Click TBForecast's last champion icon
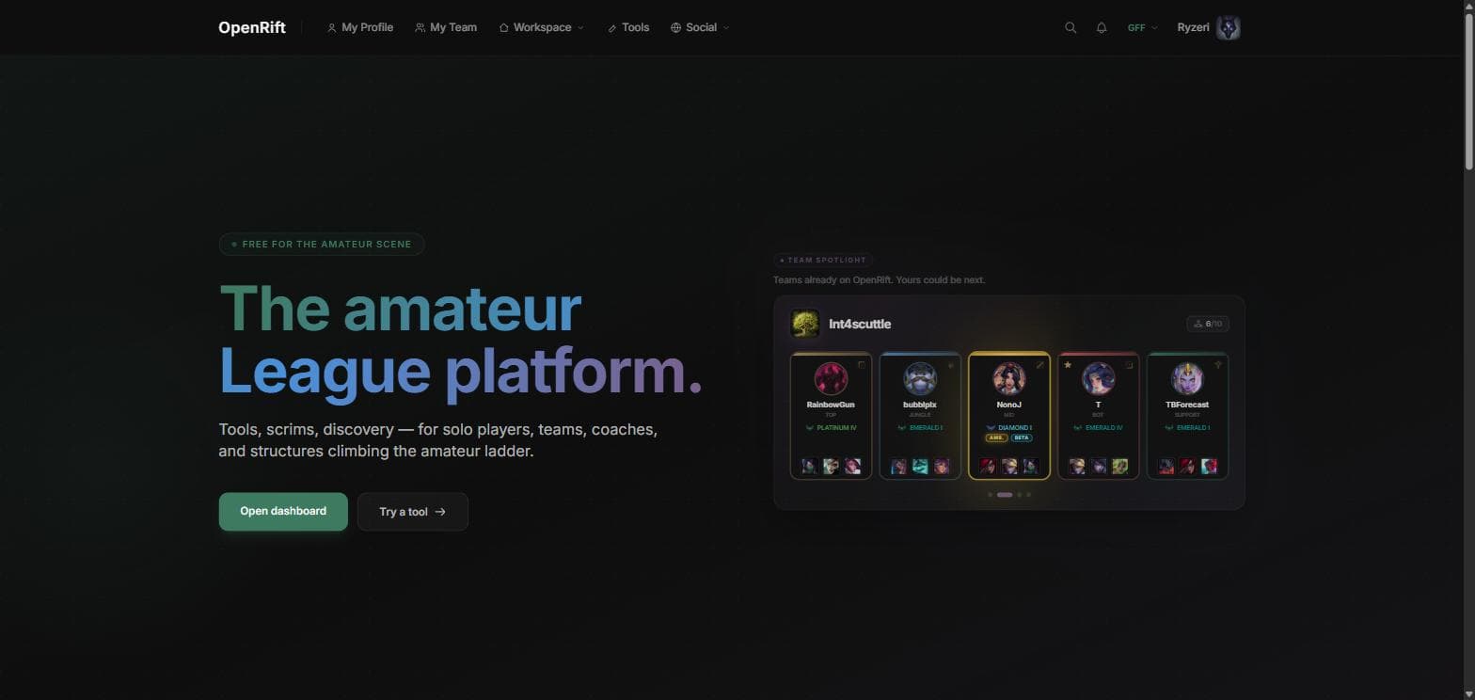Image resolution: width=1475 pixels, height=700 pixels. point(1209,467)
